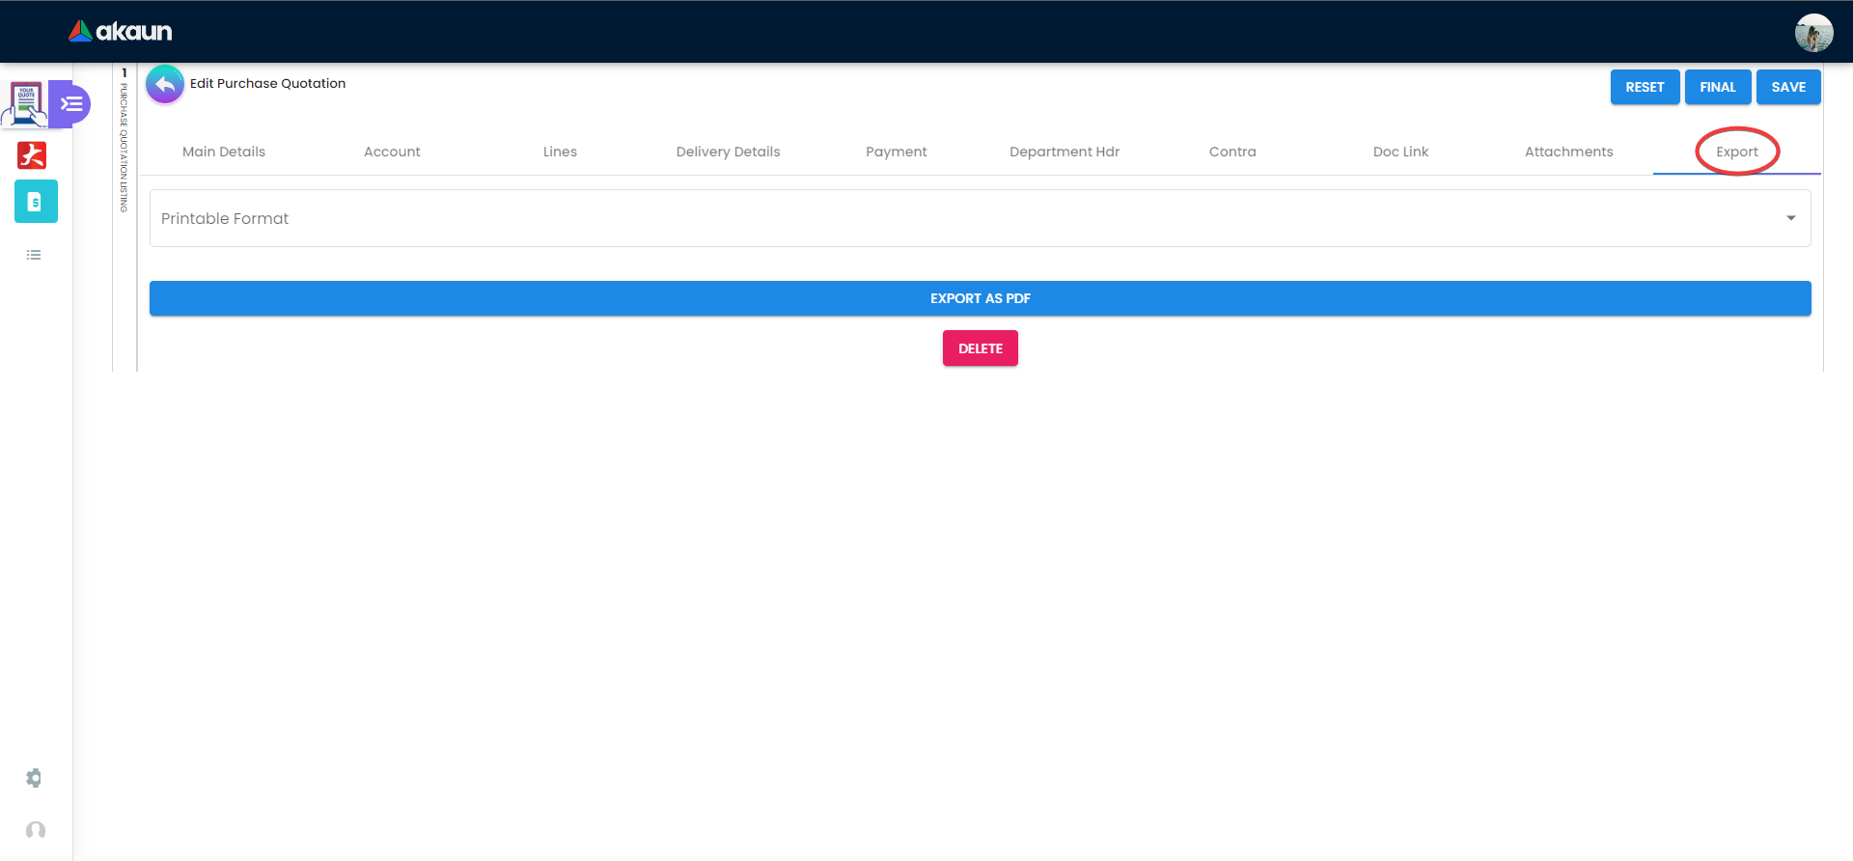The height and width of the screenshot is (861, 1853).
Task: Save the purchase quotation
Action: coord(1788,87)
